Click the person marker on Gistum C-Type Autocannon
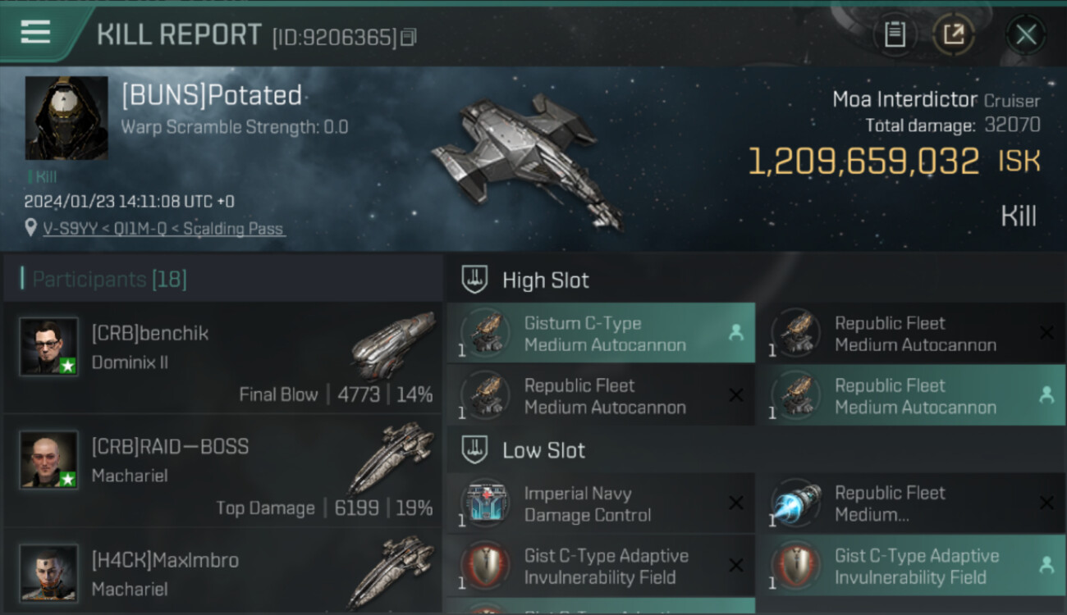The height and width of the screenshot is (615, 1067). [x=735, y=333]
